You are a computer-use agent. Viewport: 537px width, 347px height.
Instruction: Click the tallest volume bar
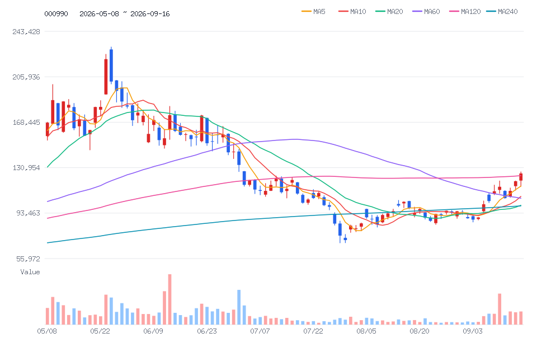tap(169, 299)
